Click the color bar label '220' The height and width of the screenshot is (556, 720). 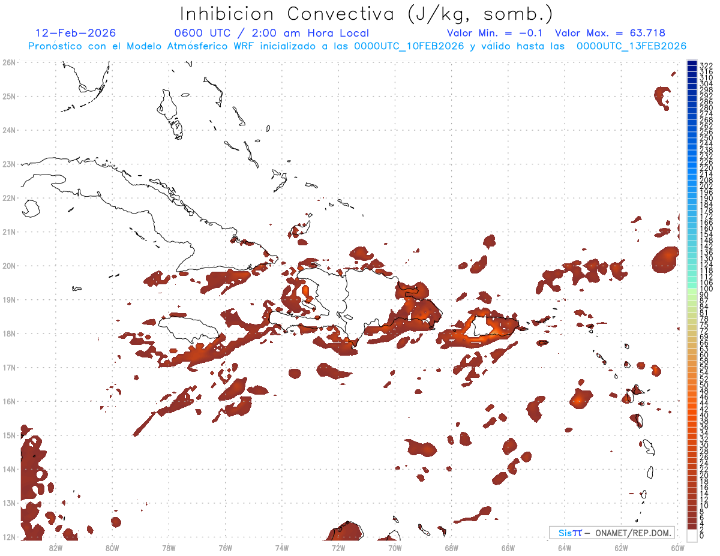706,169
